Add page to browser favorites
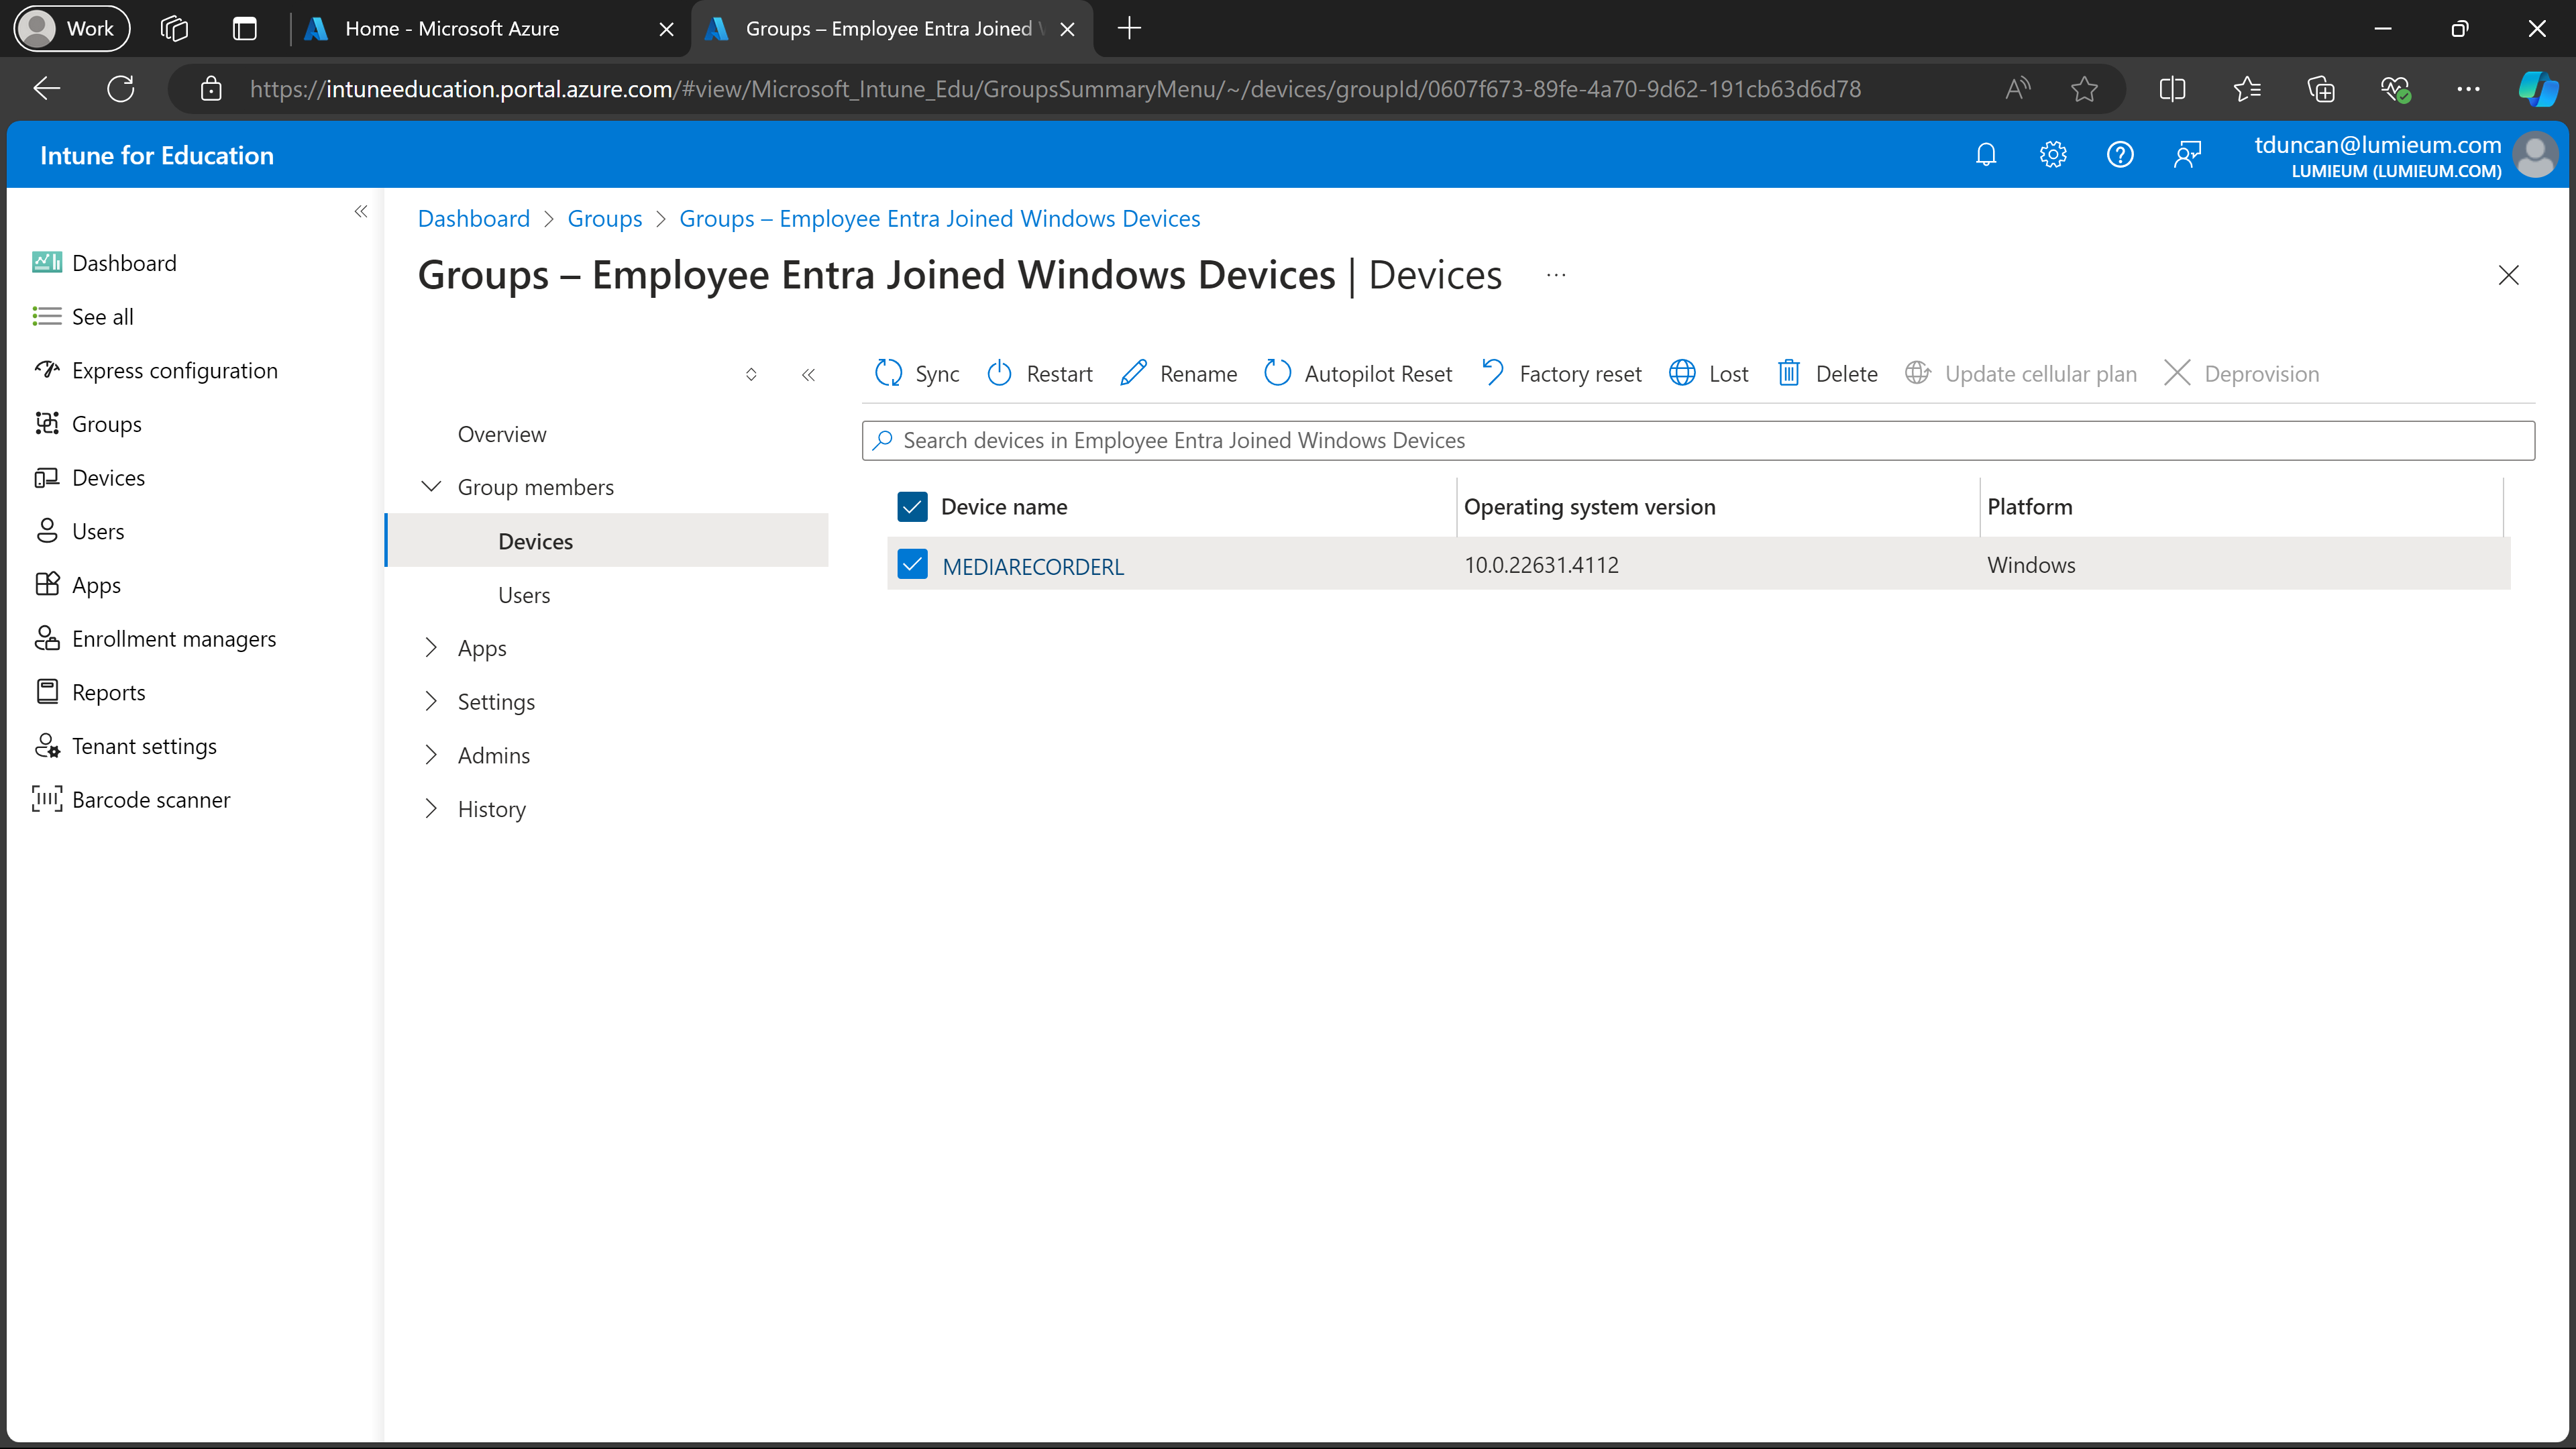2576x1449 pixels. click(2084, 89)
